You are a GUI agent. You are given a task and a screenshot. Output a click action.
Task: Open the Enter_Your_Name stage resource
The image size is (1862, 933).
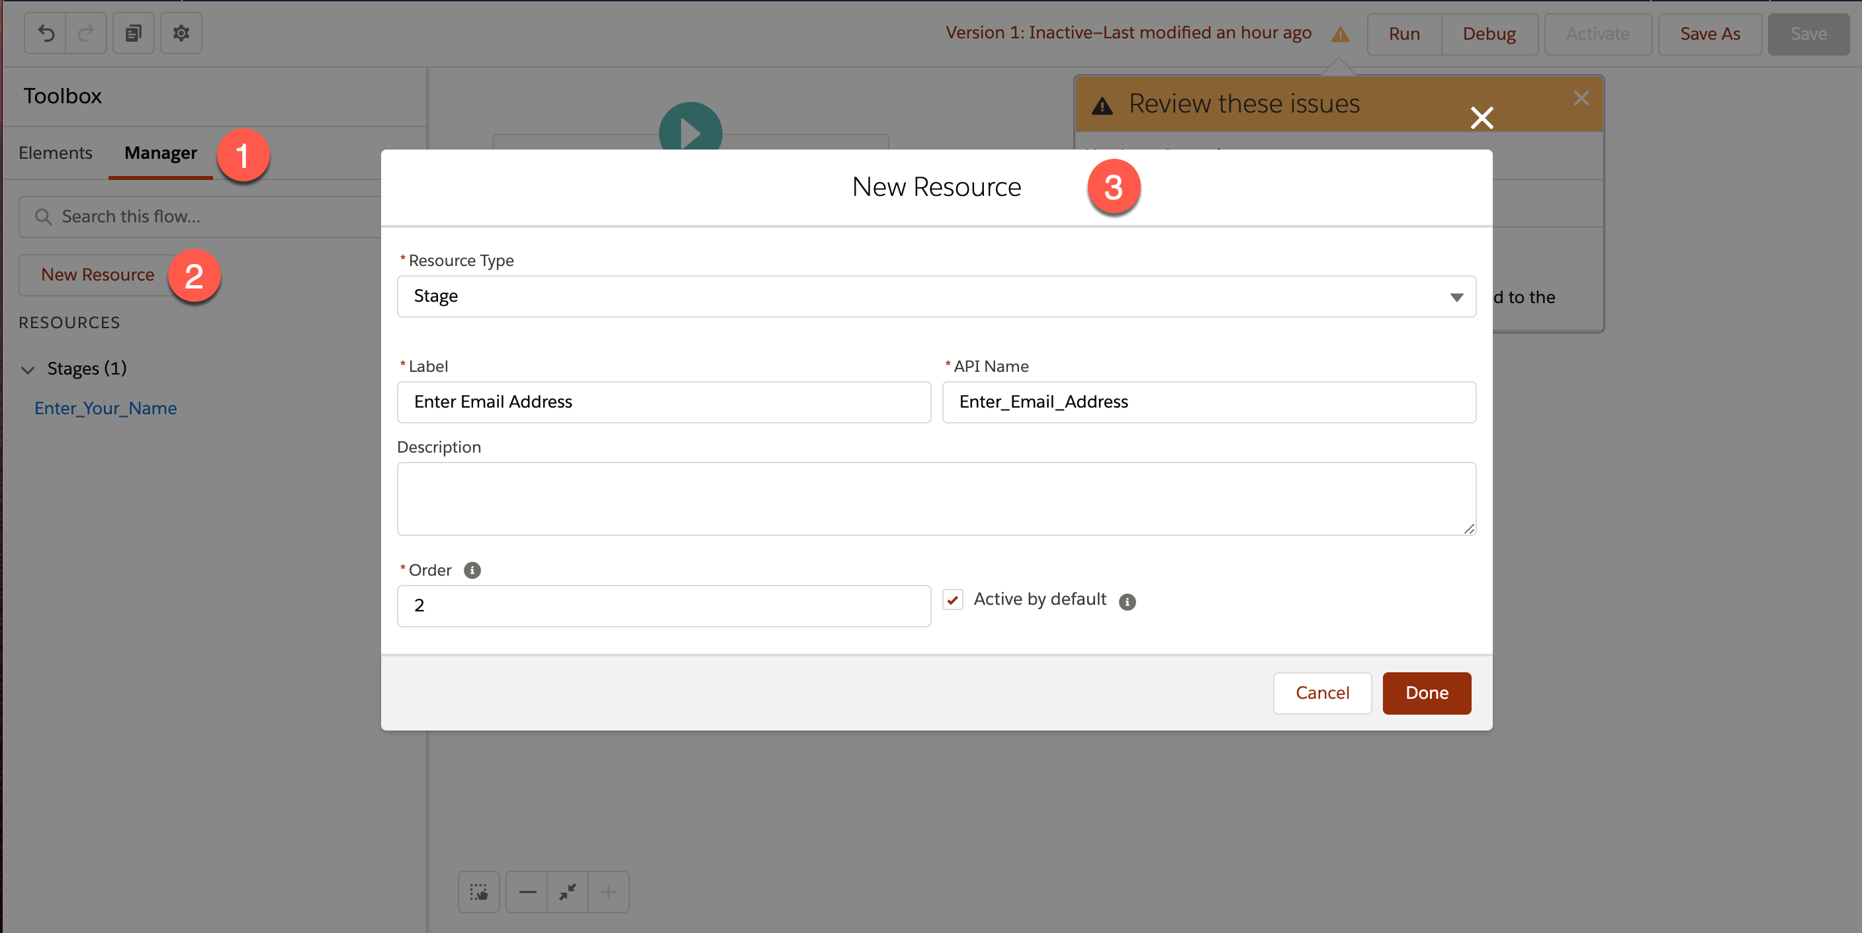coord(105,408)
